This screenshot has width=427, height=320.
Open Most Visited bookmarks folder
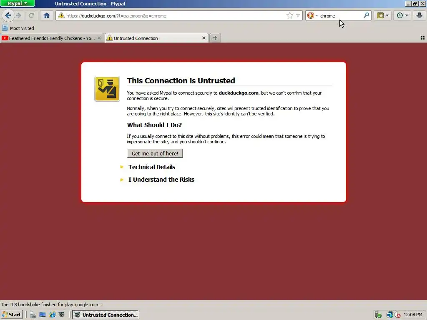point(18,28)
